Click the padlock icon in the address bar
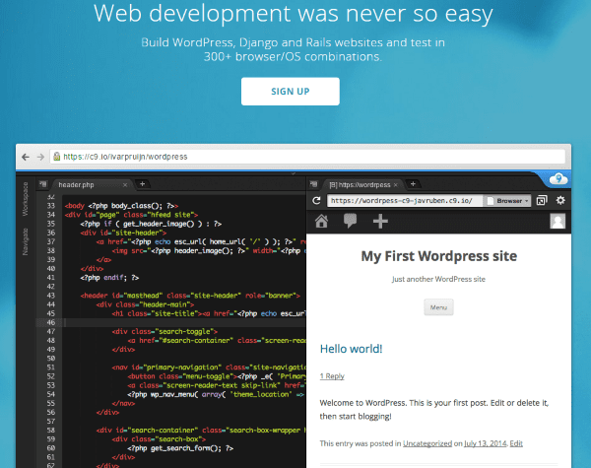The image size is (591, 468). pos(56,156)
